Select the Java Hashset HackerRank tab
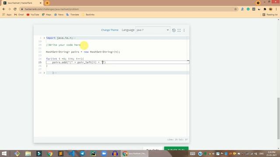 [22, 3]
